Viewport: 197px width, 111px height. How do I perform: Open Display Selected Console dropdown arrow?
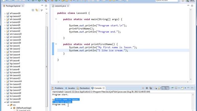(179, 88)
